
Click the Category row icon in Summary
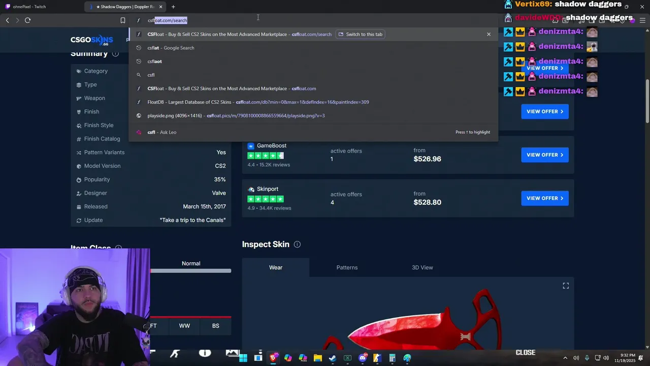(x=79, y=71)
